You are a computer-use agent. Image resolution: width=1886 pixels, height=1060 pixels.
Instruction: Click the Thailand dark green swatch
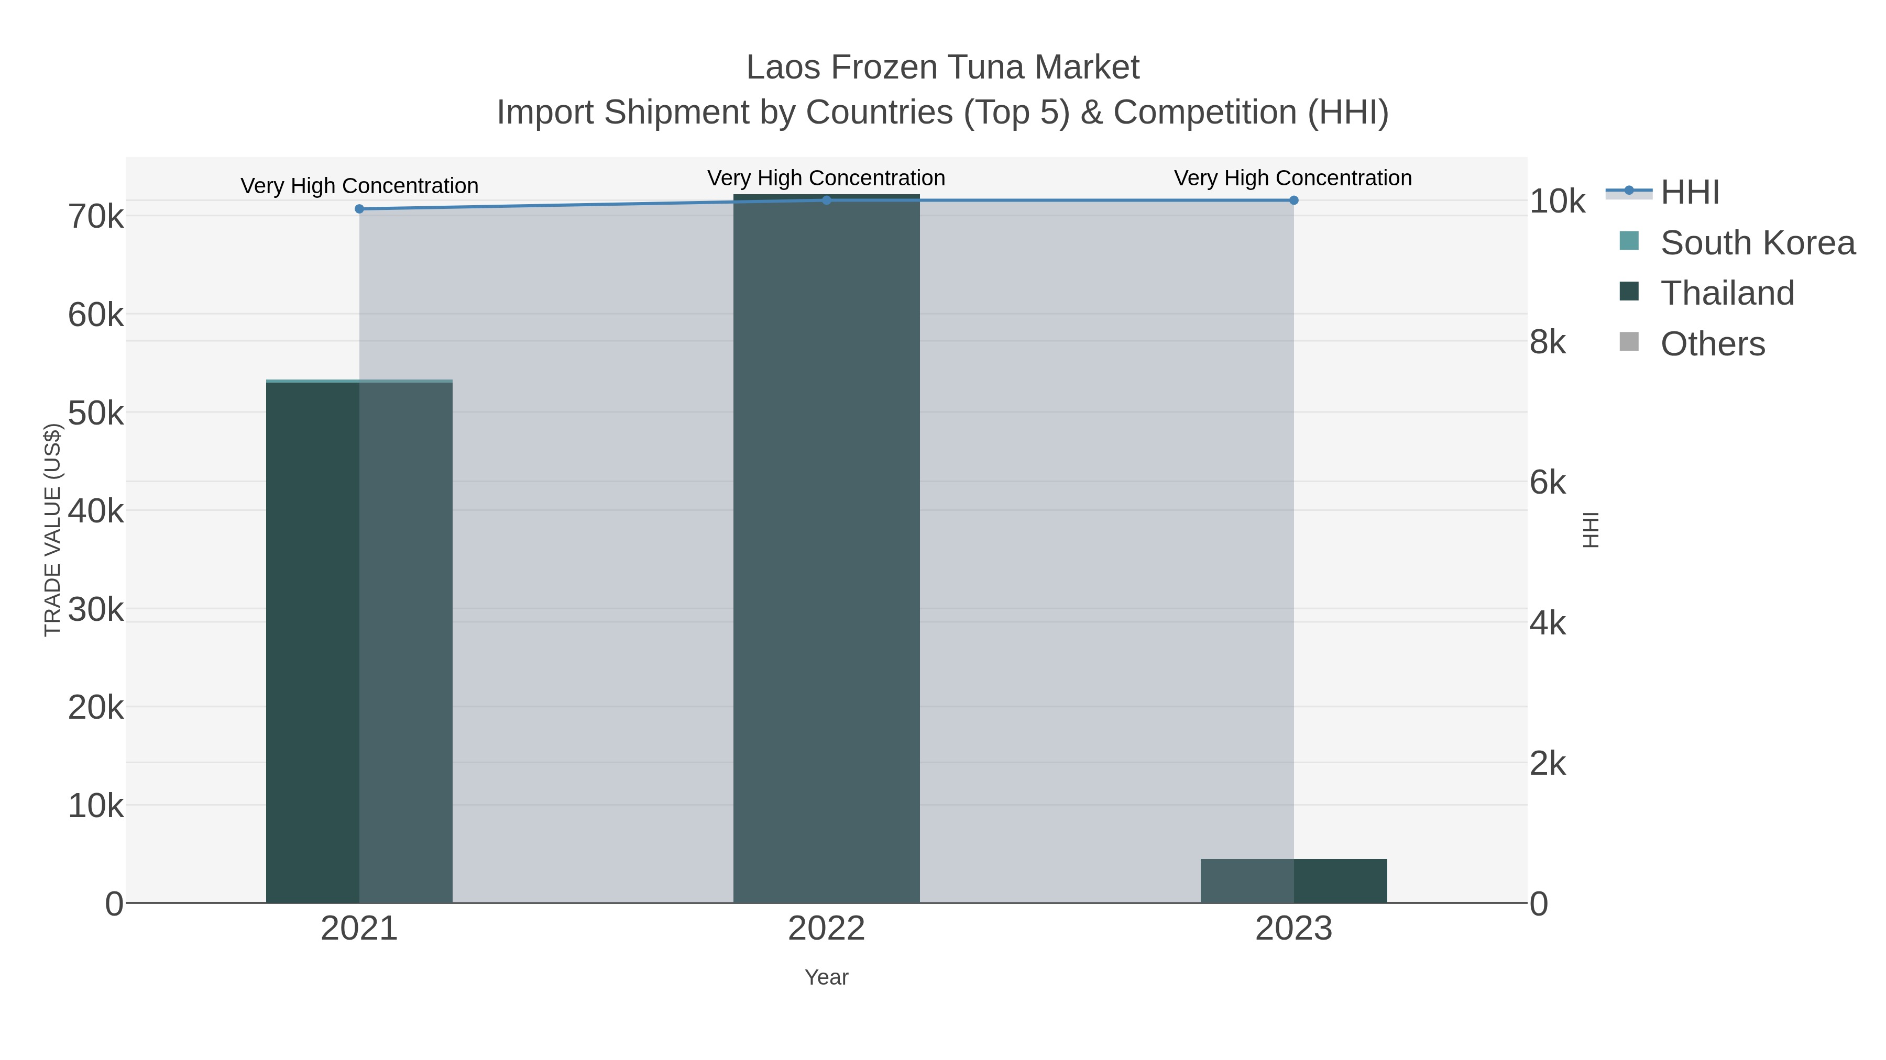[1629, 291]
